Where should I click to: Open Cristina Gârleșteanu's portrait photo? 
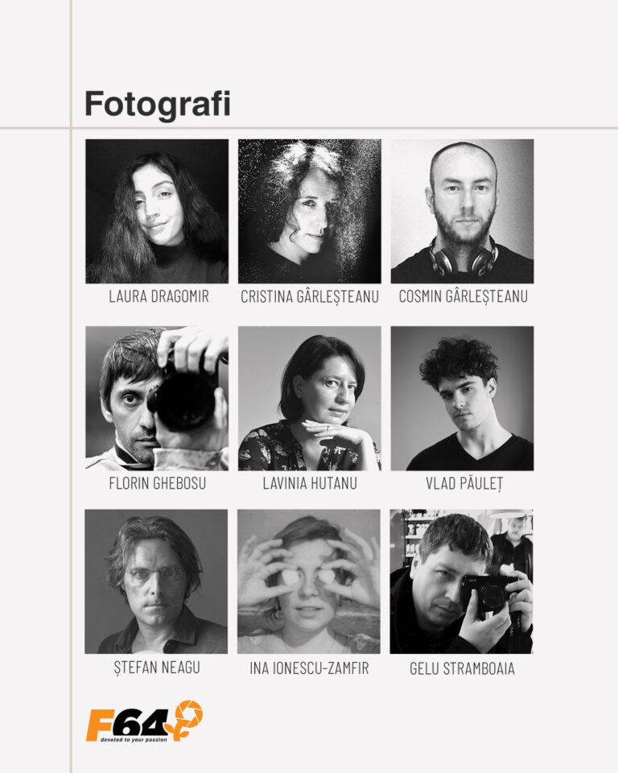point(310,211)
